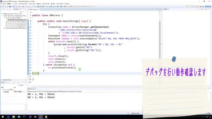Open the variables view menu dropdown arrow
This screenshot has height=119, width=212.
(25, 85)
